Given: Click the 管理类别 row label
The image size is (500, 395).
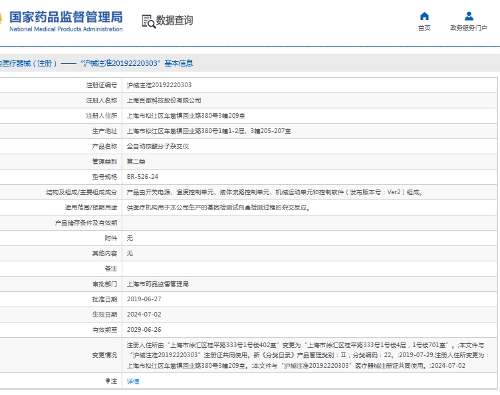Looking at the screenshot, I should tap(104, 162).
